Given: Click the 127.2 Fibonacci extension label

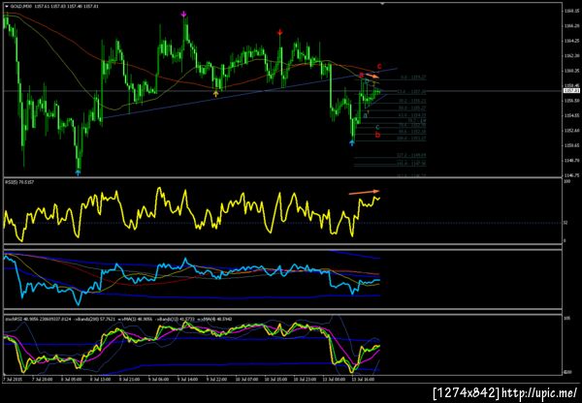Looking at the screenshot, I should [411, 155].
